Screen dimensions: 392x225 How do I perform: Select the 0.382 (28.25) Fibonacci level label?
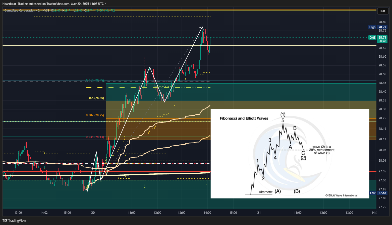click(x=95, y=115)
